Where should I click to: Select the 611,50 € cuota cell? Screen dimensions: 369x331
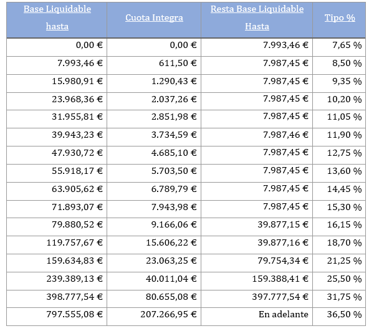click(154, 65)
